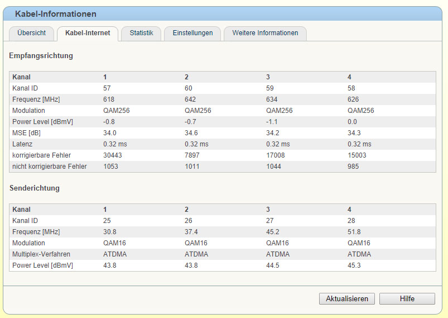Click the Empfangsrichtung section heading

41,56
